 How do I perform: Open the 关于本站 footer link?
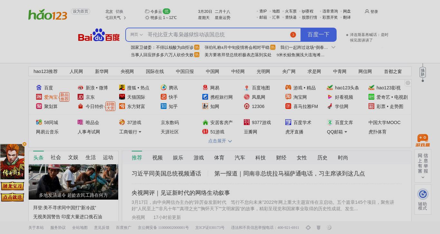point(36,228)
